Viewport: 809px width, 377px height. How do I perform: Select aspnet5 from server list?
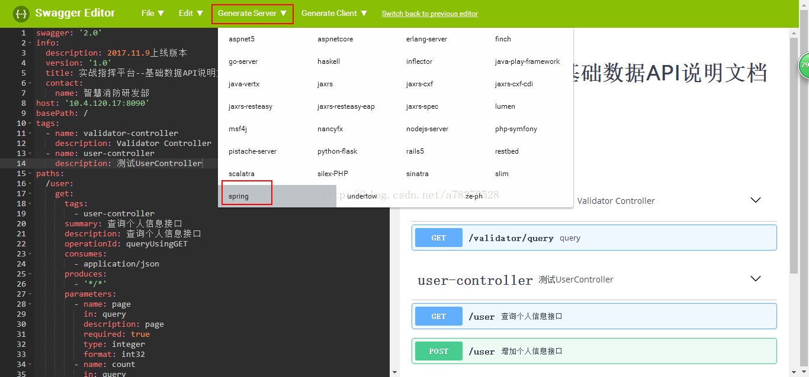(242, 39)
